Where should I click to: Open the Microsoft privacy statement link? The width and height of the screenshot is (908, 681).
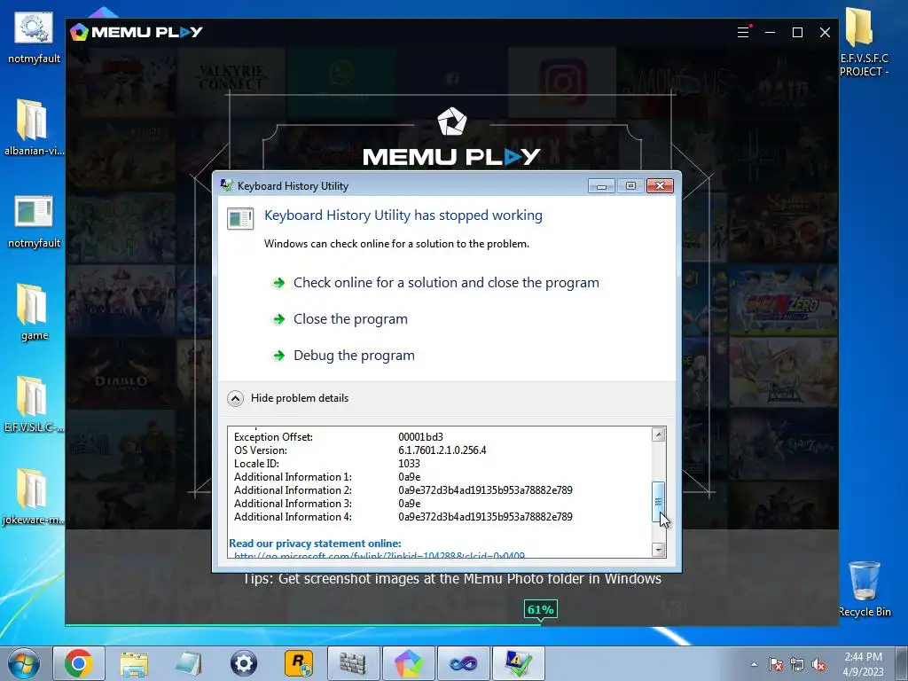coord(380,556)
